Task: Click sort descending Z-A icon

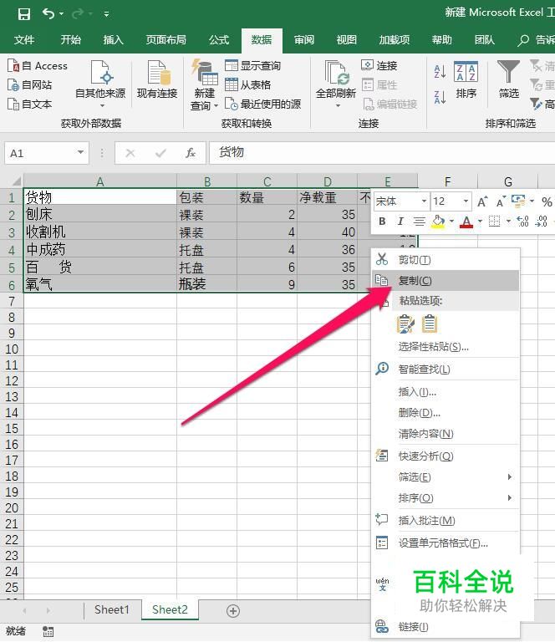Action: [440, 98]
